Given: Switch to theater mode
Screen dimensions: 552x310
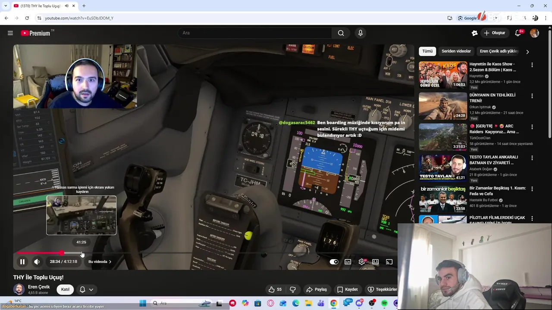Looking at the screenshot, I should (x=375, y=262).
